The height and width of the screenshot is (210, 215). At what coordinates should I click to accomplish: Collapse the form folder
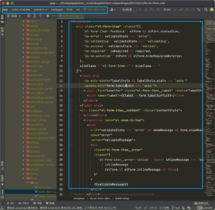click(x=23, y=178)
